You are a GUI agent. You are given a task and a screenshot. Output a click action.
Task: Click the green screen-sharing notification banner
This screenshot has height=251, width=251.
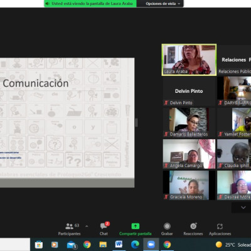point(90,4)
